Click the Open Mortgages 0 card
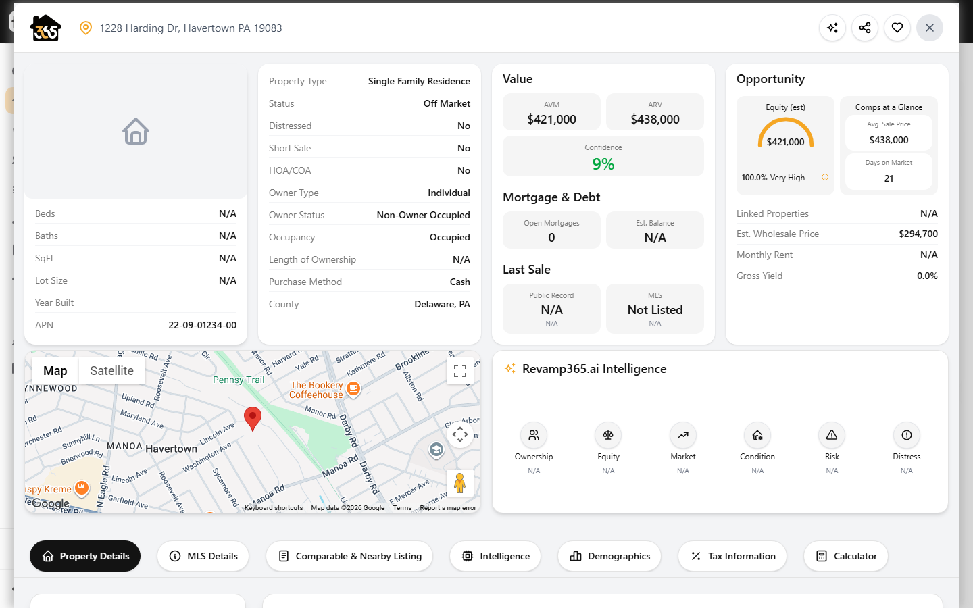Viewport: 973px width, 608px height. (551, 230)
